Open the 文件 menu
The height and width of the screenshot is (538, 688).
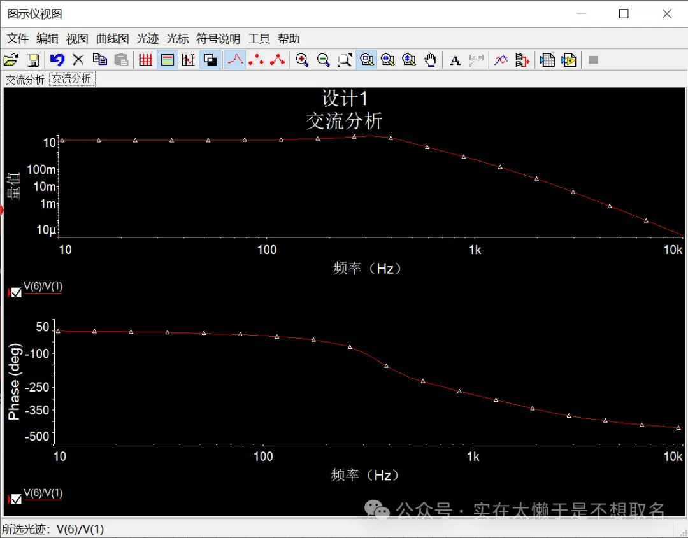(x=18, y=39)
